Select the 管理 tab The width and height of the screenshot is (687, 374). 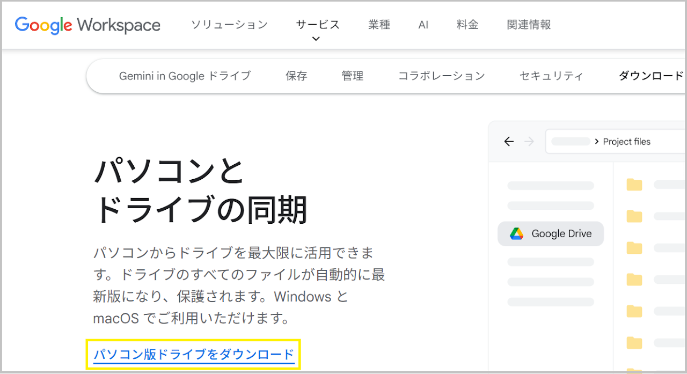click(353, 76)
